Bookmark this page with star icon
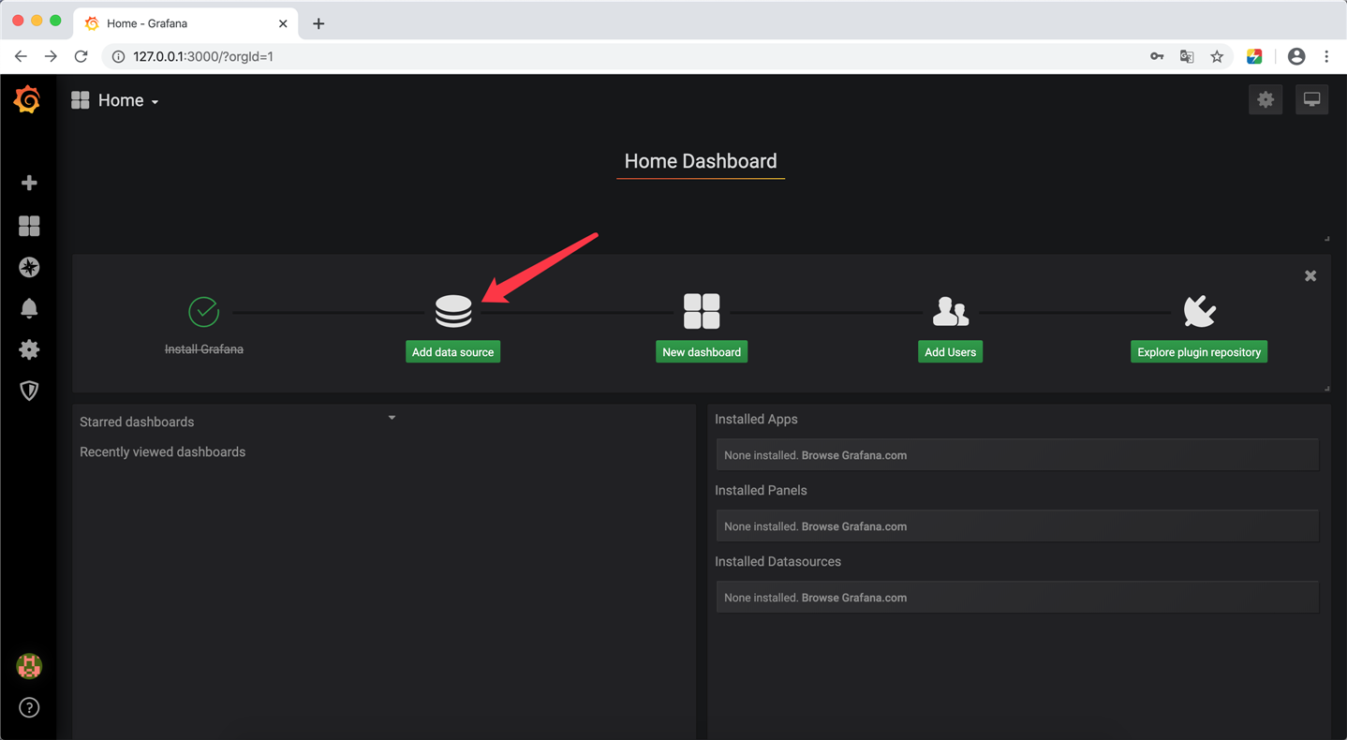The width and height of the screenshot is (1347, 740). coord(1217,56)
